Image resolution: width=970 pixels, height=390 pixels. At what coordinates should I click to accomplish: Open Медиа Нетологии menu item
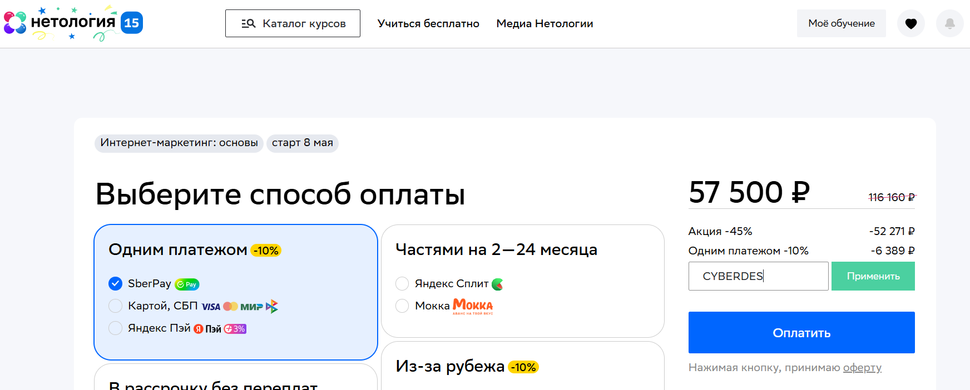[x=545, y=23]
